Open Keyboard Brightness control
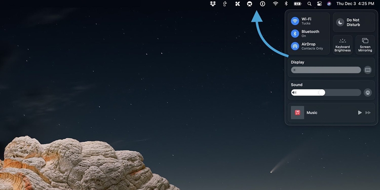This screenshot has width=380, height=190. click(x=342, y=45)
